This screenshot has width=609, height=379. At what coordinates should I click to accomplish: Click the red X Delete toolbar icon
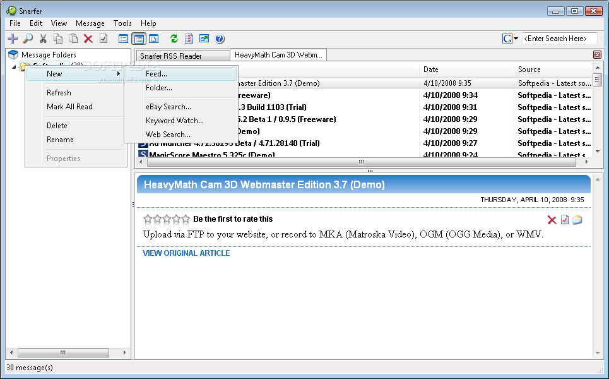pos(88,39)
